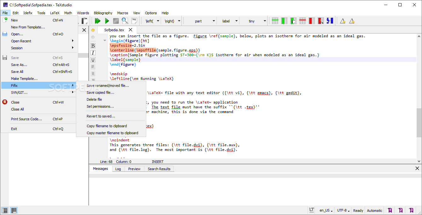Click the editor vertical scrollbar thumb

point(419,122)
